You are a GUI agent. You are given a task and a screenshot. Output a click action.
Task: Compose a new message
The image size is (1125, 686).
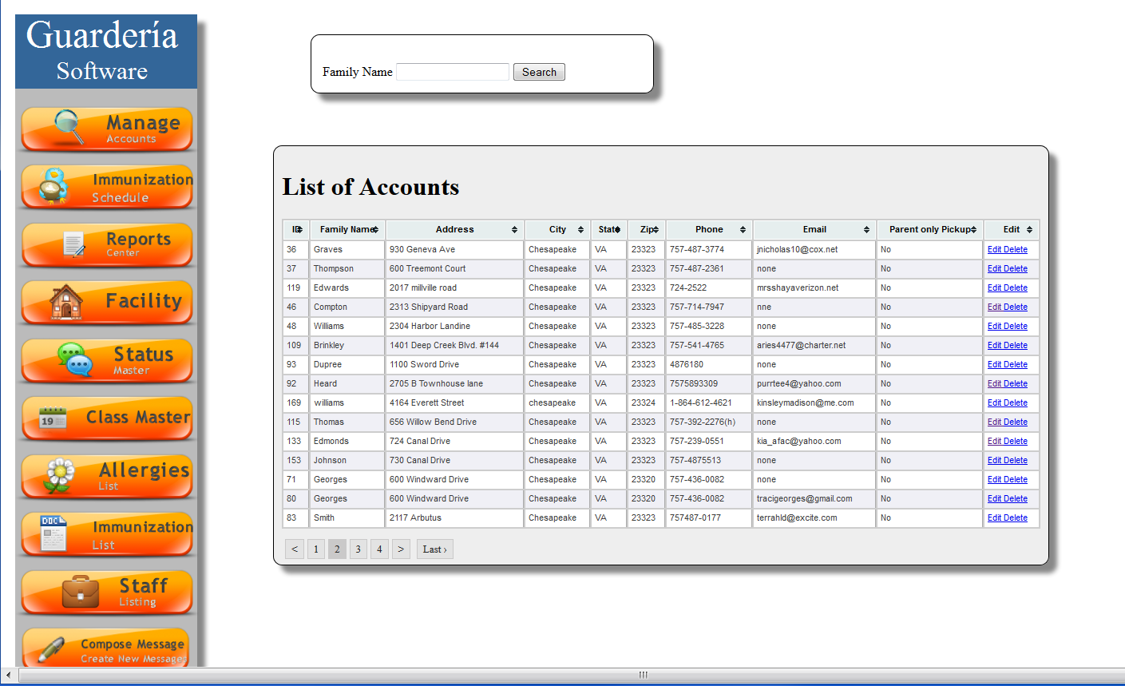[106, 647]
